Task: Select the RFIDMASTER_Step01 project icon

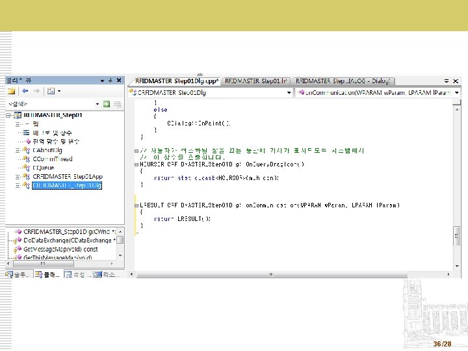Action: [18, 115]
